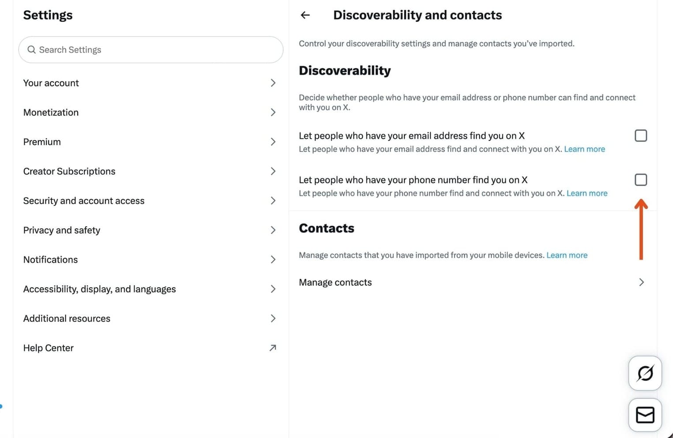Click the chevron beside Your account
The height and width of the screenshot is (438, 673).
coord(273,82)
